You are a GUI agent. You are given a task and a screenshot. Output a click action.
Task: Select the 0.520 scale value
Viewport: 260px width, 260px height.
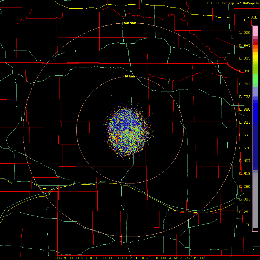coord(245,148)
